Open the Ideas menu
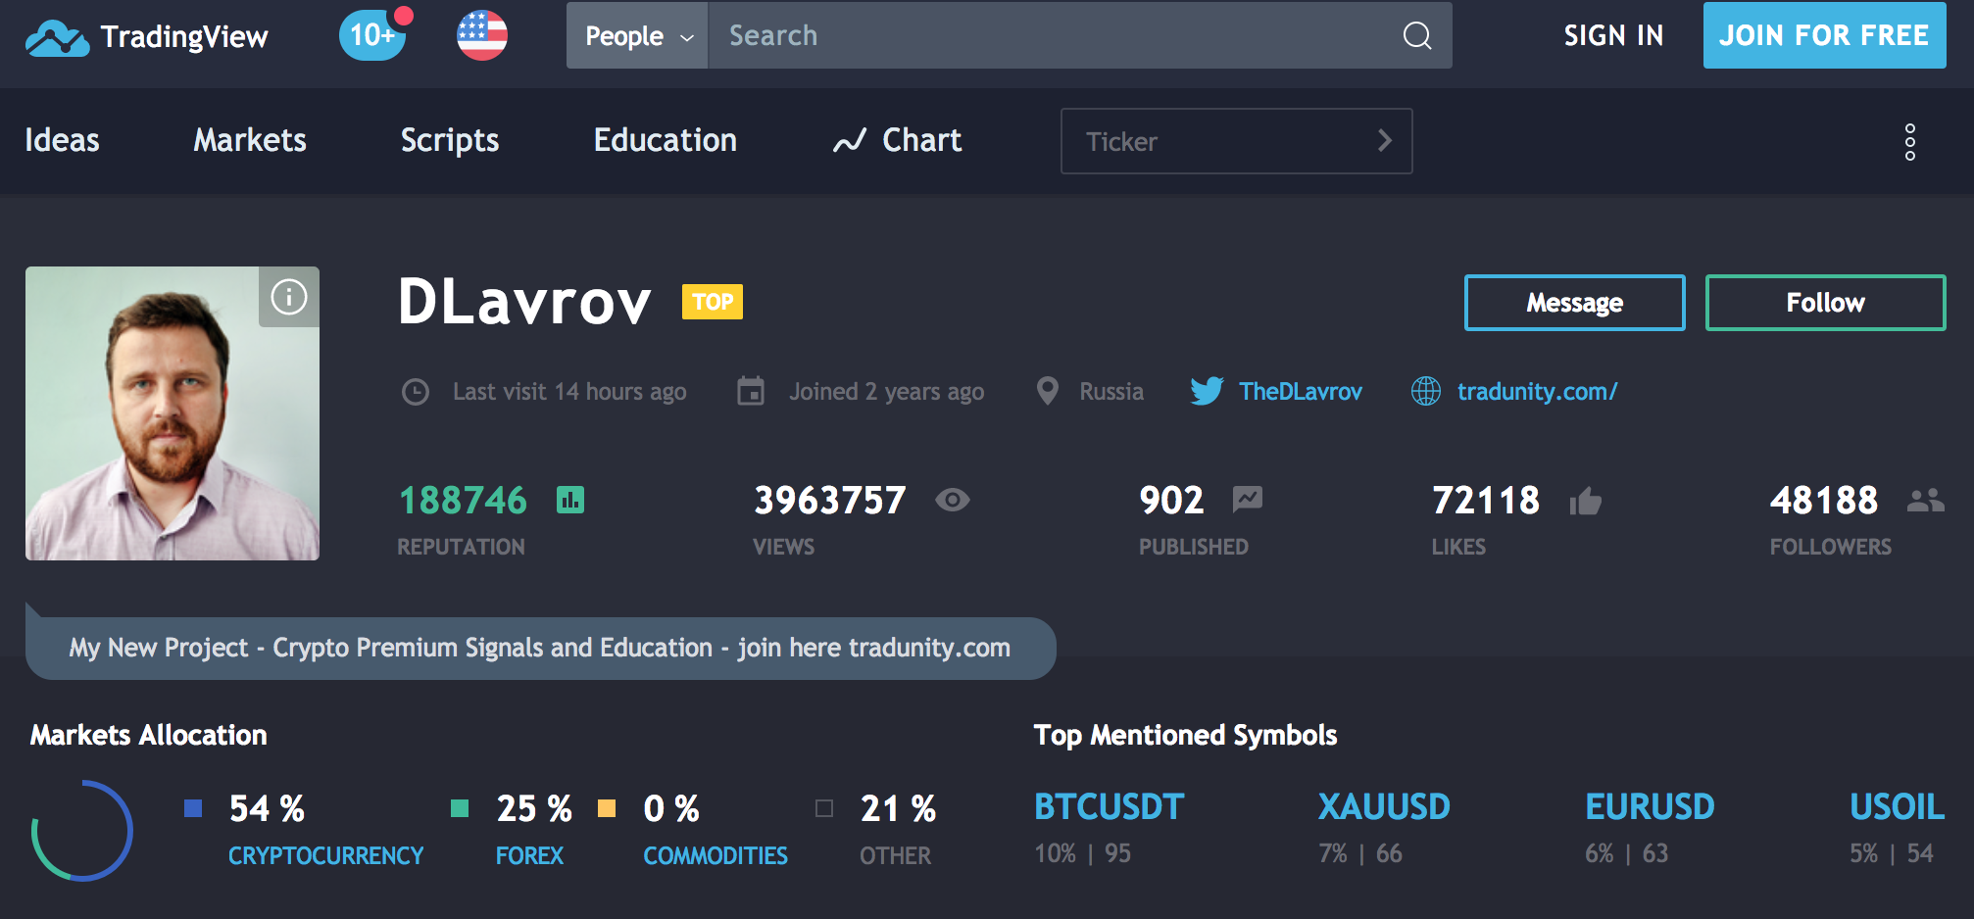Screen dimensions: 1974x919 (x=62, y=140)
